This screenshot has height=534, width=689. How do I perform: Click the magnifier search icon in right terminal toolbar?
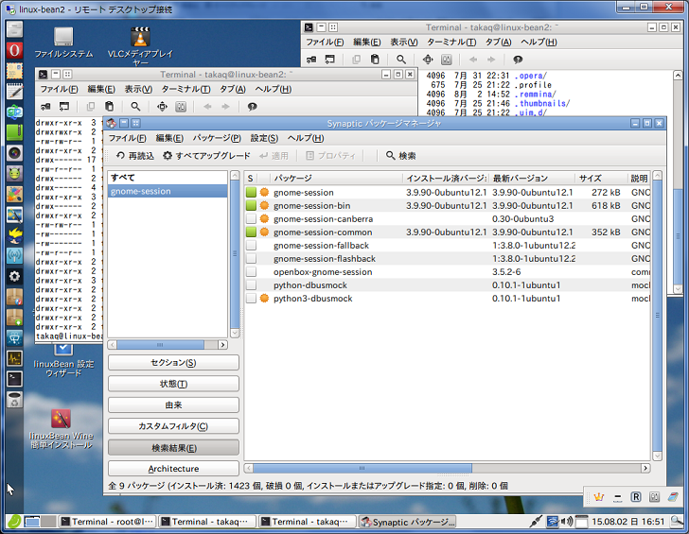click(x=401, y=60)
